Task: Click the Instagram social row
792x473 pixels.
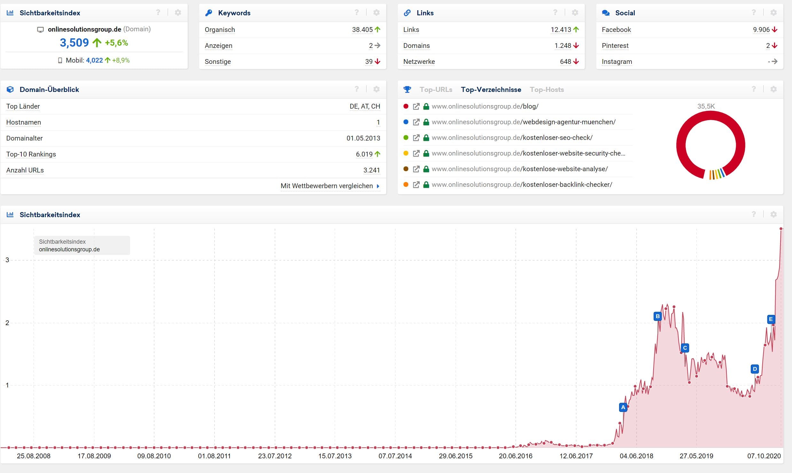Action: (690, 62)
